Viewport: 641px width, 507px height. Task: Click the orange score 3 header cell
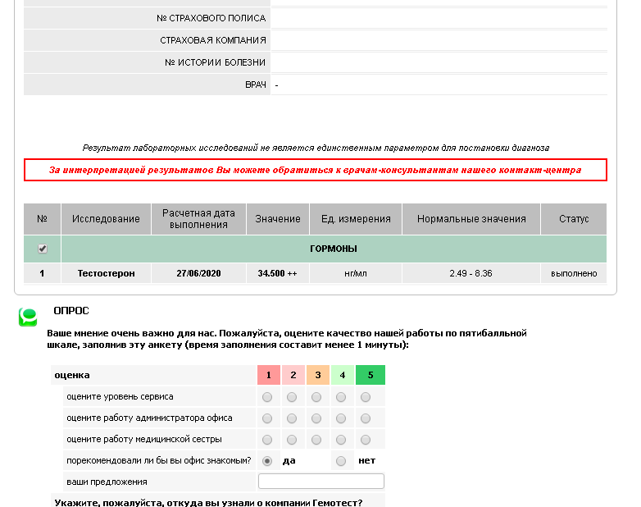318,375
